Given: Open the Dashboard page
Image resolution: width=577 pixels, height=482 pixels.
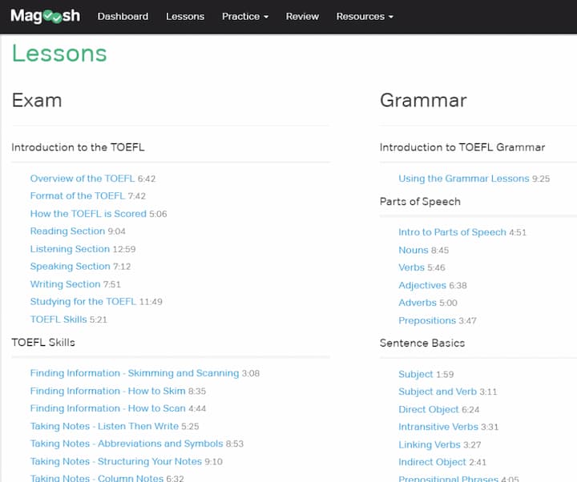Looking at the screenshot, I should [123, 17].
